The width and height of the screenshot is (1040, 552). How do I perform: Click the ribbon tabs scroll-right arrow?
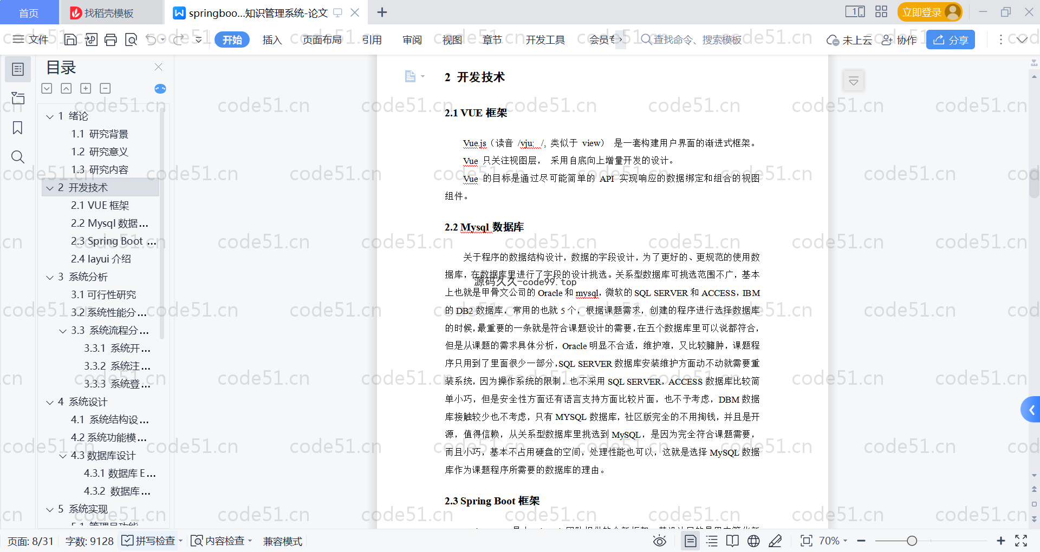pos(620,40)
